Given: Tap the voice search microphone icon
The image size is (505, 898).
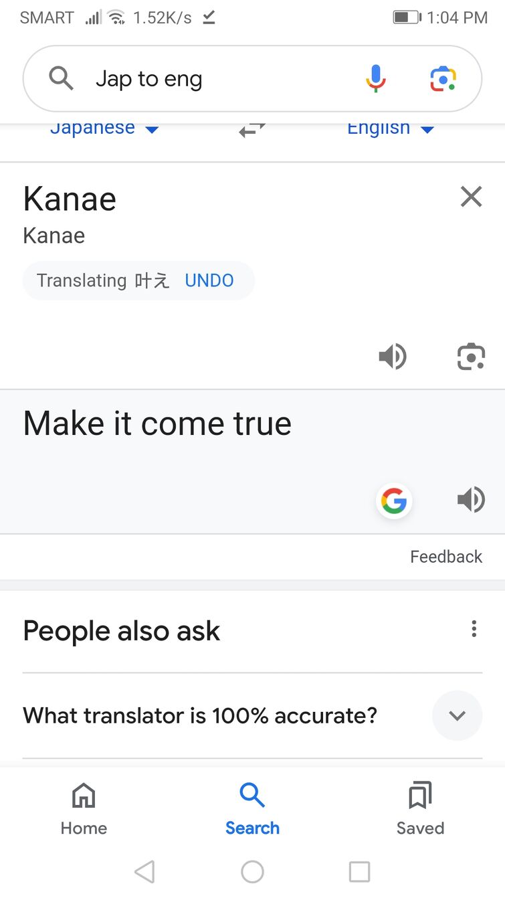Looking at the screenshot, I should point(375,79).
